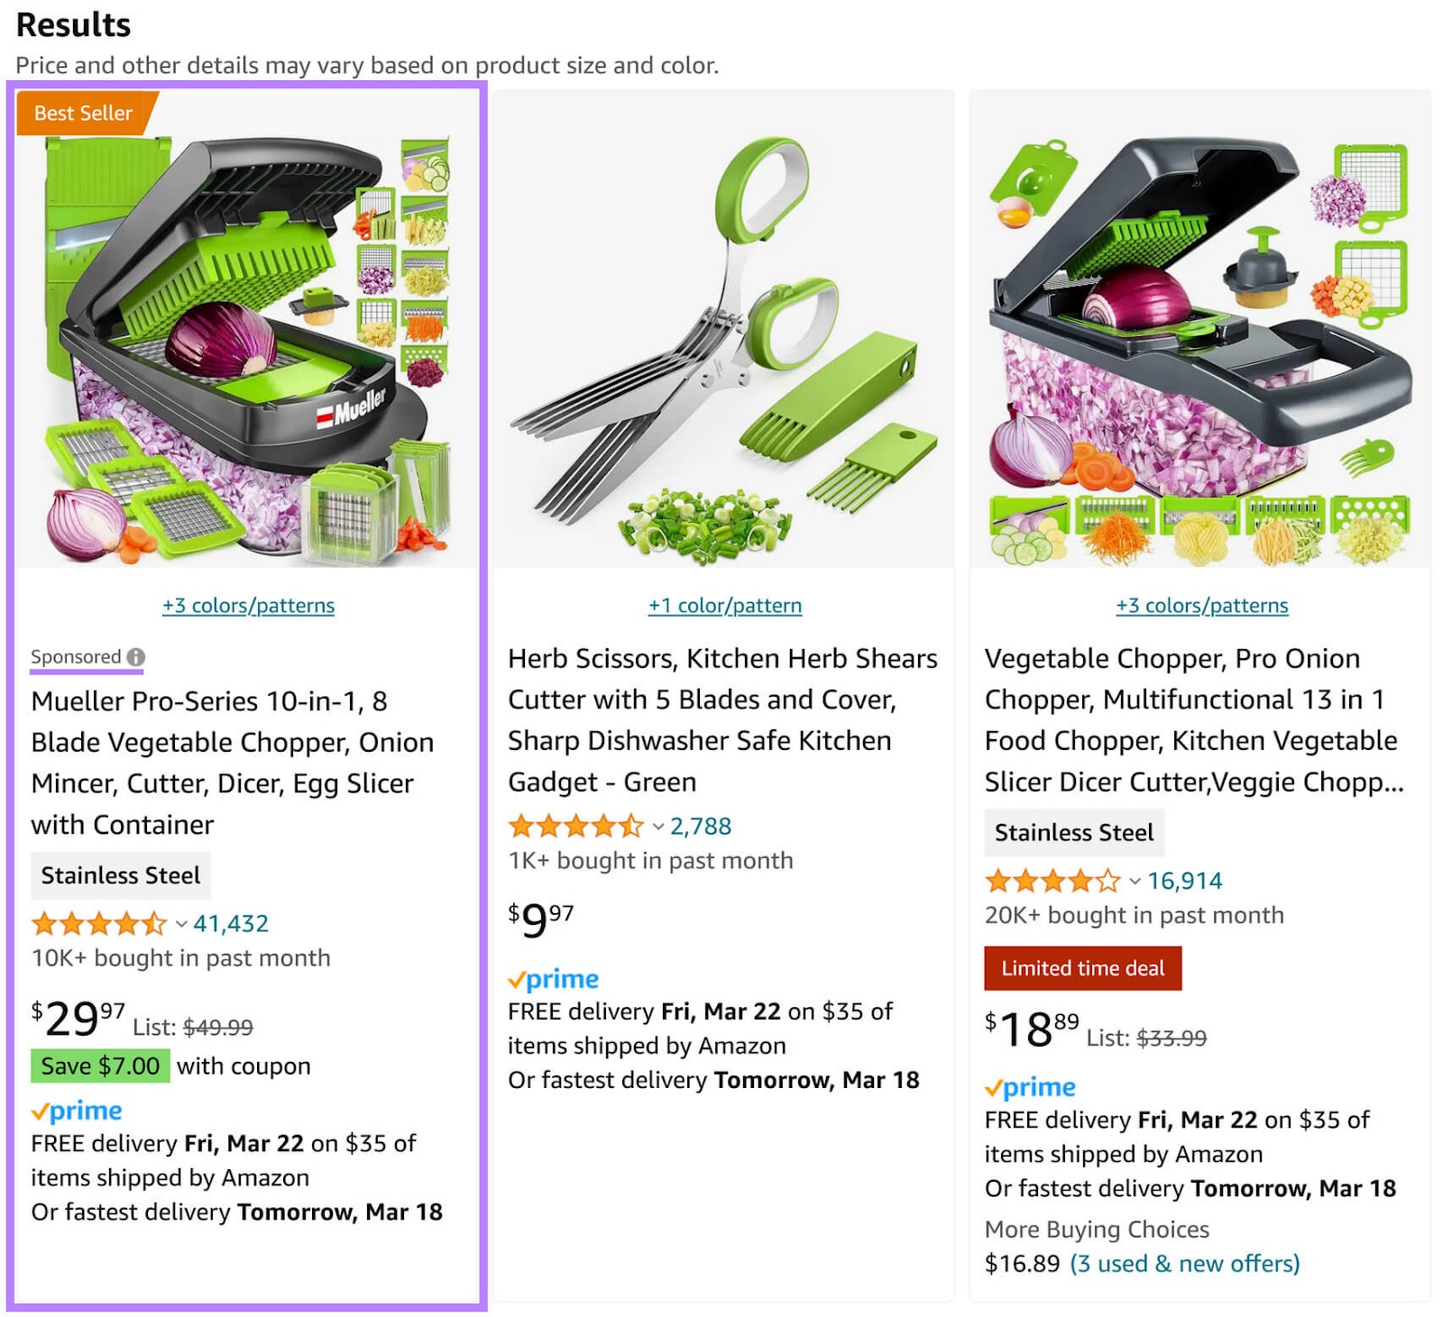Click the Stainless Steel badge on Vegetable Chopper
The height and width of the screenshot is (1317, 1443).
coord(1074,832)
